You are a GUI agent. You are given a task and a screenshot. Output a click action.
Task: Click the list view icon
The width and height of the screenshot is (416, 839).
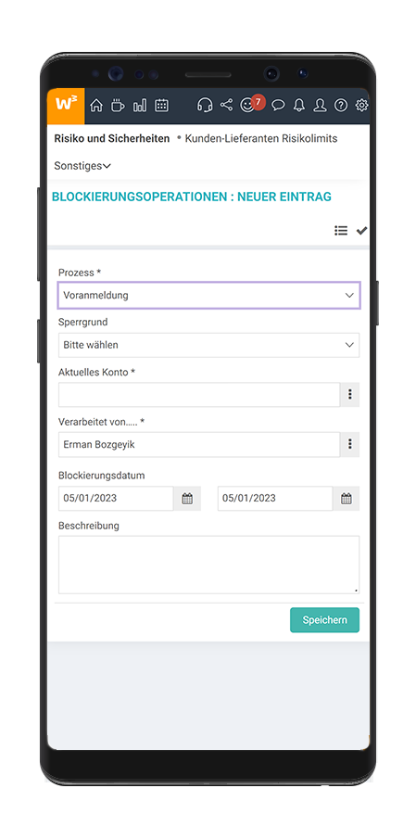point(341,231)
